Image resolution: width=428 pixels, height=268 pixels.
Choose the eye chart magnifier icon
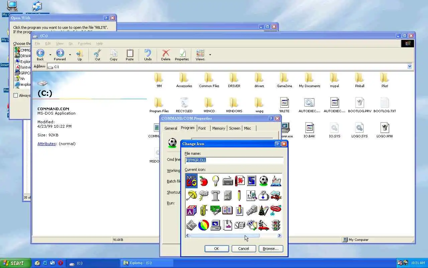251,195
